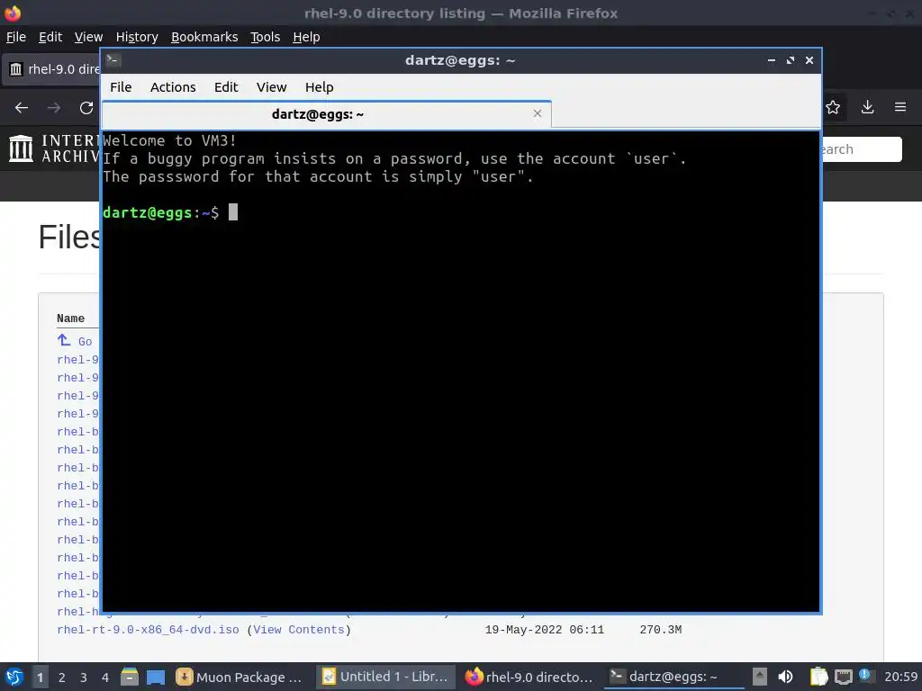Click View Contents for rhel-rt-9.0 ISO
Viewport: 922px width, 691px height.
tap(299, 630)
